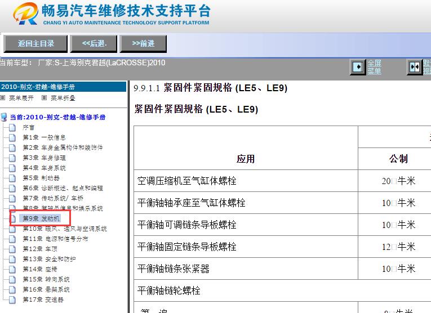Viewport: 431px width, 313px height.
Task: Select root node 当前:2010-别克-君越-维修手册
Action: pos(57,117)
